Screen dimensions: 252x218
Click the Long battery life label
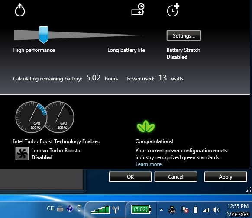[x=126, y=50]
